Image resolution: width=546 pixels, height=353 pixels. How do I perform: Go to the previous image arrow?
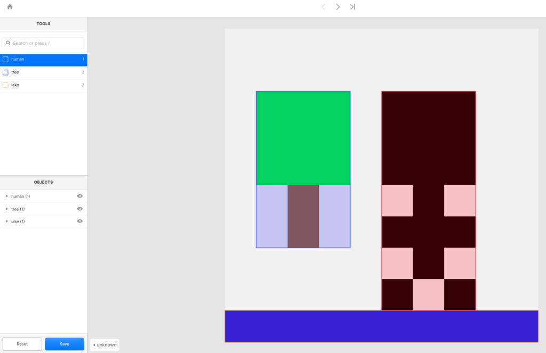click(x=323, y=7)
